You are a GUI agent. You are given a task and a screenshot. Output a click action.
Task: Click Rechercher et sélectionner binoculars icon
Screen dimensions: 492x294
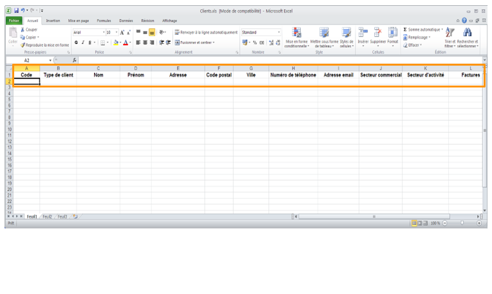[x=468, y=36]
